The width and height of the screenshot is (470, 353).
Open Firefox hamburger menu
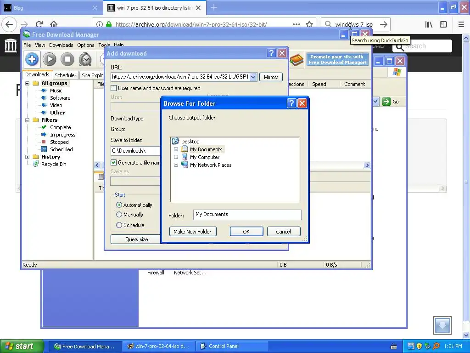(x=461, y=24)
